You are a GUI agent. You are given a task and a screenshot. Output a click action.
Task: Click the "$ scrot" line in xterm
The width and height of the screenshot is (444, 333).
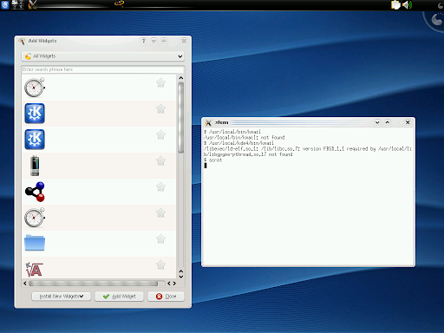pos(212,160)
